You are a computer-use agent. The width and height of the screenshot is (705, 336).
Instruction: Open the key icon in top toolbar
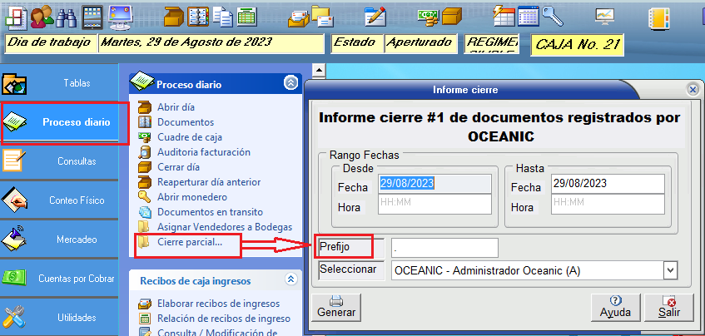552,16
